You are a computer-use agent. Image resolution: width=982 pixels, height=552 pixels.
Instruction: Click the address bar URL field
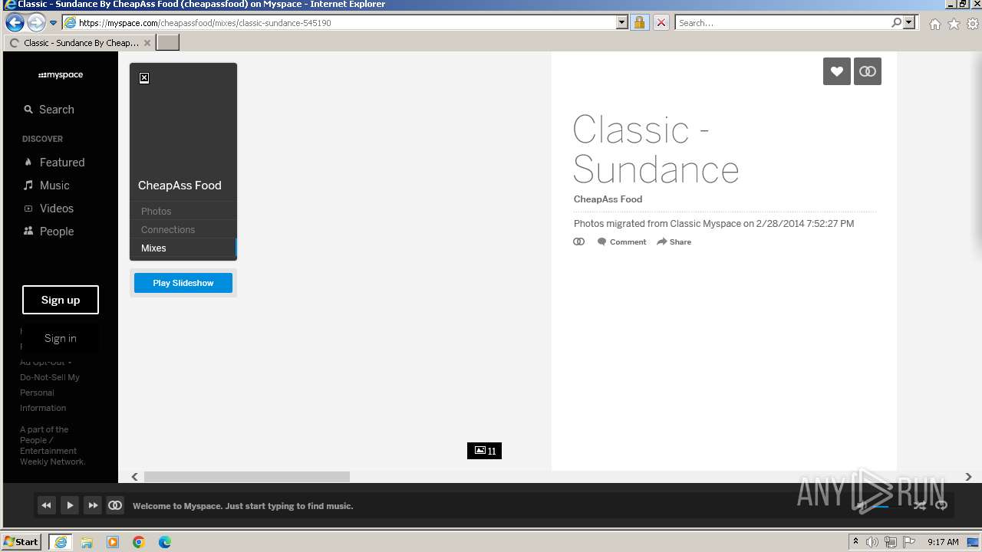click(340, 23)
